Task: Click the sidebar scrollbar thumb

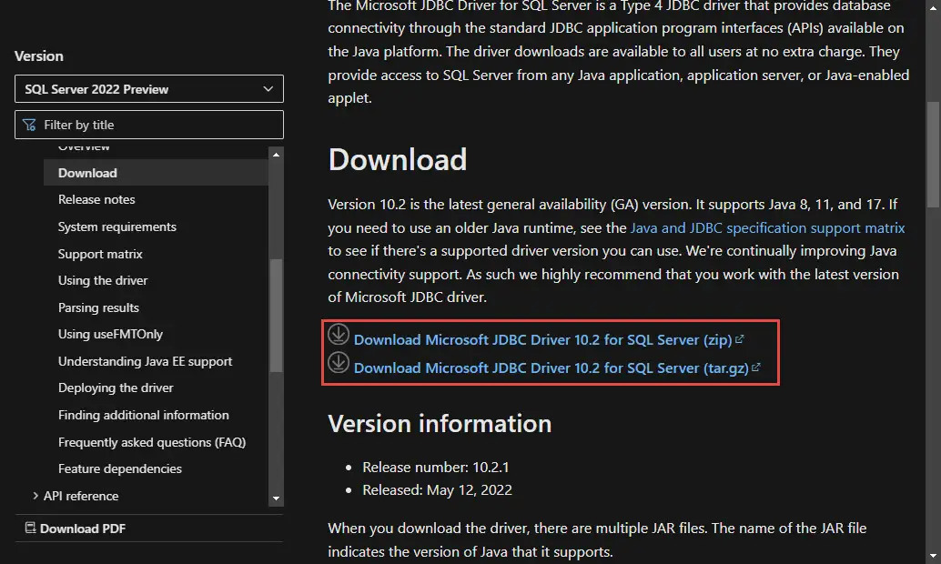Action: tap(276, 315)
